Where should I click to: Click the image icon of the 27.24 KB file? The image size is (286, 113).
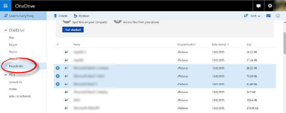coord(66,60)
